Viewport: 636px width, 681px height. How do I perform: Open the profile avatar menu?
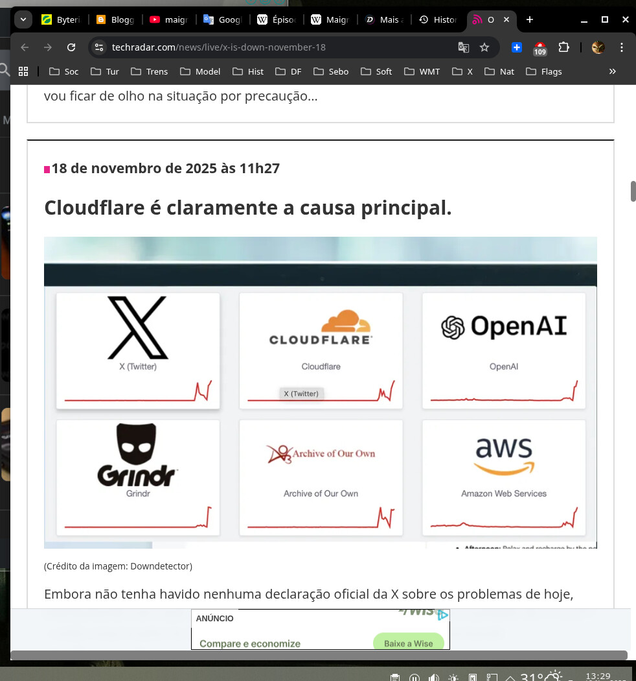[598, 47]
